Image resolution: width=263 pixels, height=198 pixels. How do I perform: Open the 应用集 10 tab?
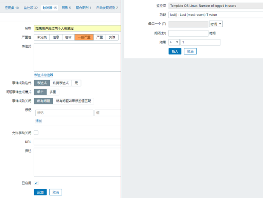point(12,8)
